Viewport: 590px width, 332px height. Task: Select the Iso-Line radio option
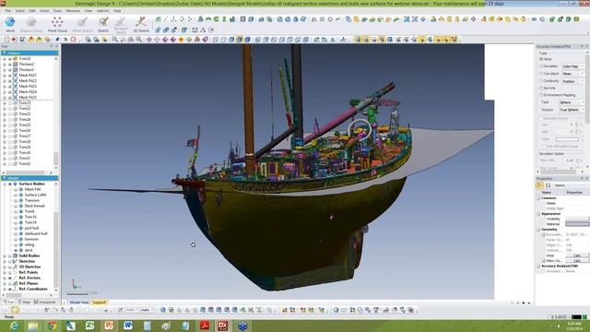(x=541, y=89)
